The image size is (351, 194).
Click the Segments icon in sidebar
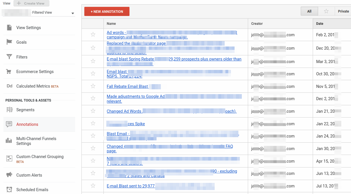9,110
